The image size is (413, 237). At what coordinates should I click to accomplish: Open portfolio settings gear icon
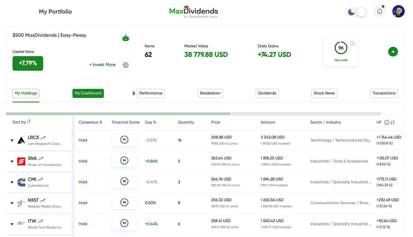tap(126, 65)
